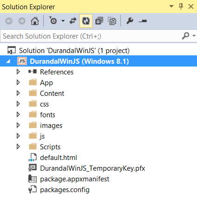Collapse the DurandalWinJS project node
This screenshot has width=197, height=200.
(x=8, y=61)
